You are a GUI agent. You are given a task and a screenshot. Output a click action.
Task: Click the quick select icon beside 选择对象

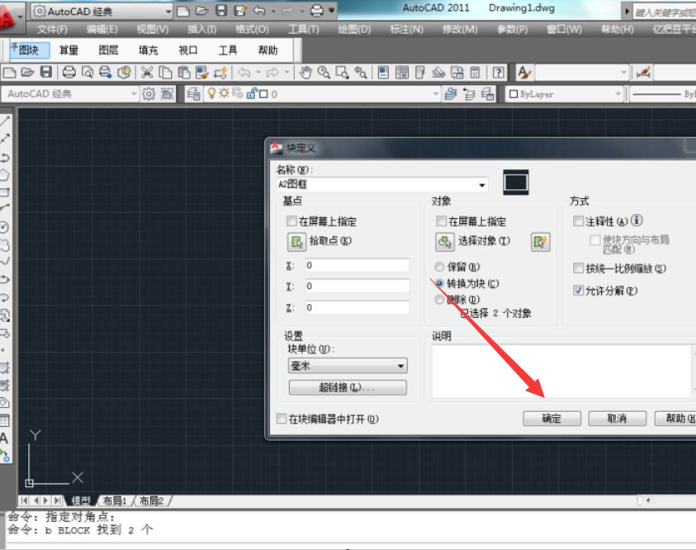coord(540,242)
